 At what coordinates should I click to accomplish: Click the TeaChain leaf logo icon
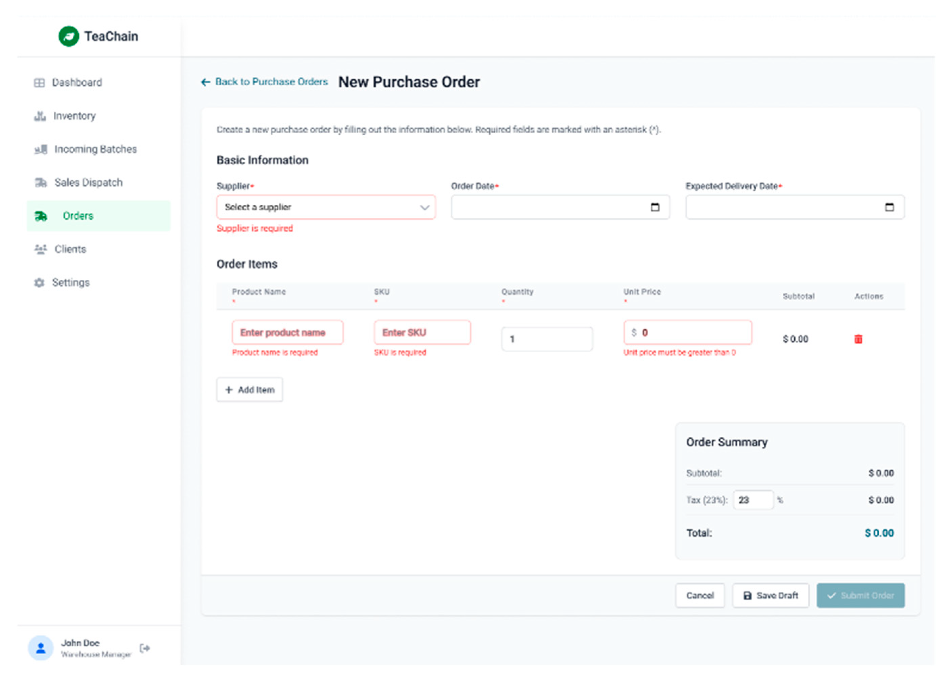coord(68,36)
